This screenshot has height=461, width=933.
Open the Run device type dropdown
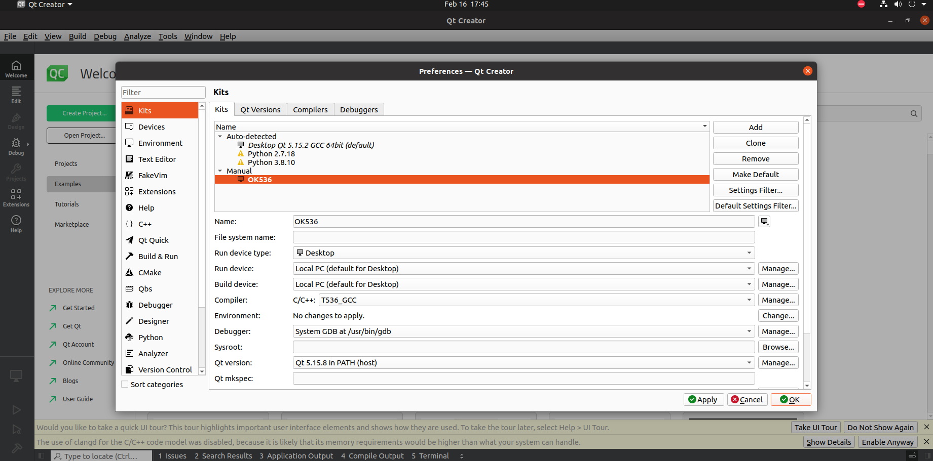pos(524,253)
